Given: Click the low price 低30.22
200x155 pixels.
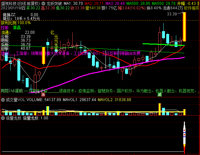Looking at the screenshot, I should pos(63,8).
